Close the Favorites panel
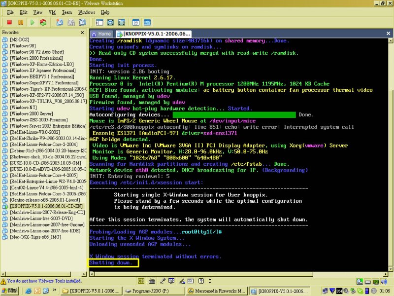The height and width of the screenshot is (296, 394). 82,33
